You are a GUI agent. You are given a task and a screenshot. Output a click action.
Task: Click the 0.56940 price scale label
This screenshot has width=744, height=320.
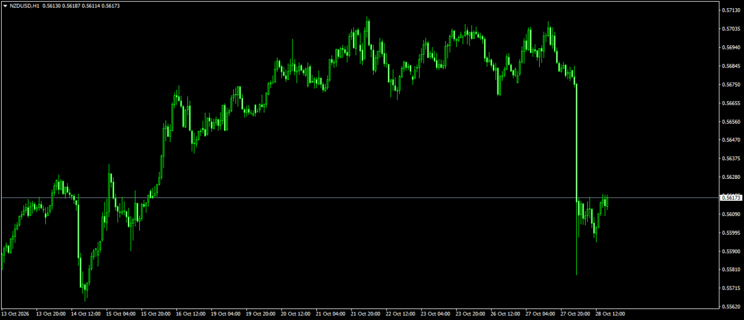732,48
